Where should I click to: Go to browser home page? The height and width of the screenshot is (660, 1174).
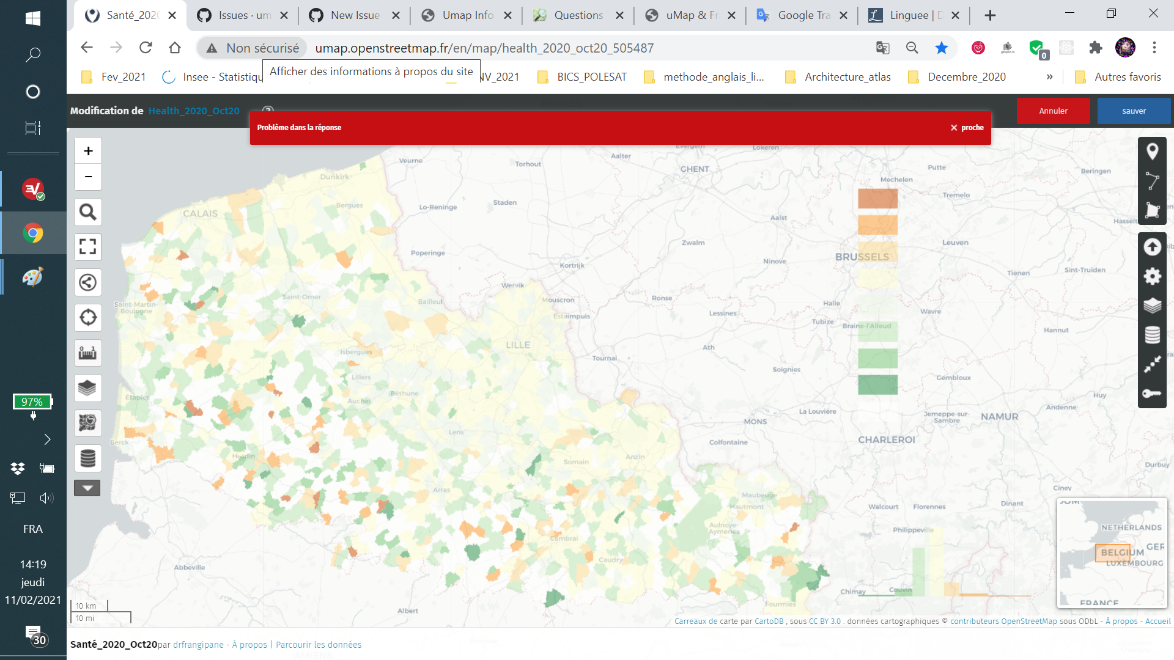pos(175,48)
